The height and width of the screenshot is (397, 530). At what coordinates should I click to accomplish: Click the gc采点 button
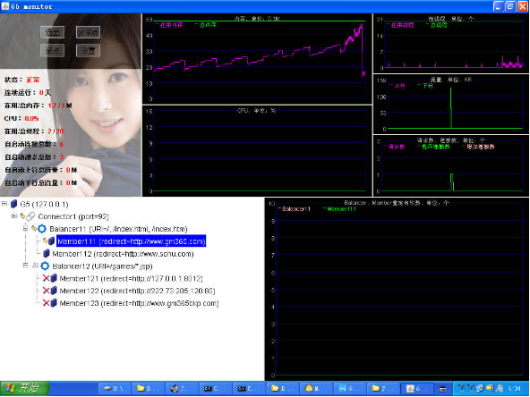[88, 32]
